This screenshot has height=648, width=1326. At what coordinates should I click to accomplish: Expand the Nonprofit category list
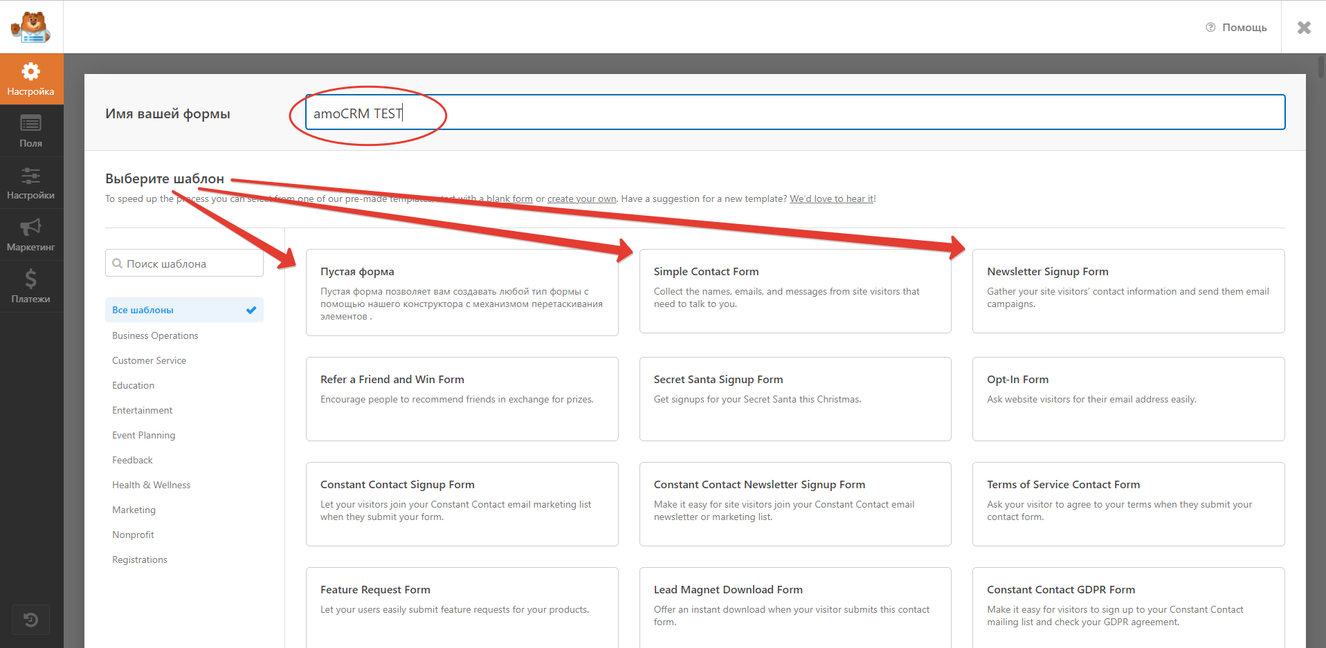click(133, 535)
